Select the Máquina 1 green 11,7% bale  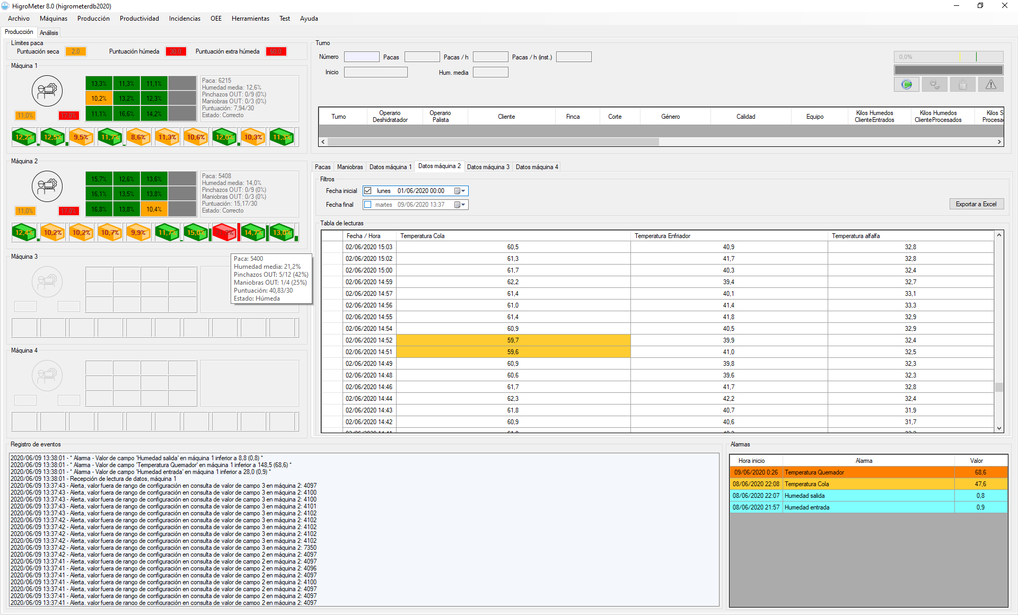click(x=110, y=137)
